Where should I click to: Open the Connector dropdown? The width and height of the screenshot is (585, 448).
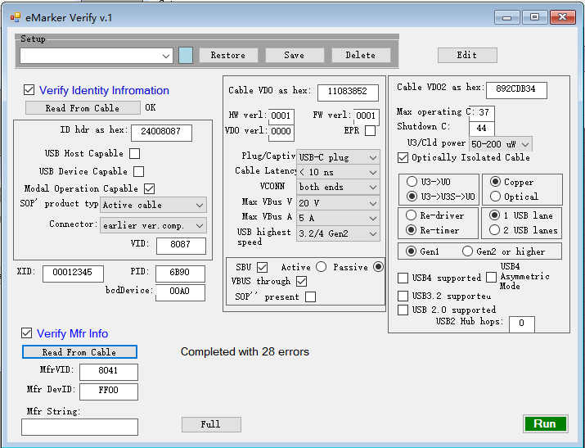click(153, 225)
